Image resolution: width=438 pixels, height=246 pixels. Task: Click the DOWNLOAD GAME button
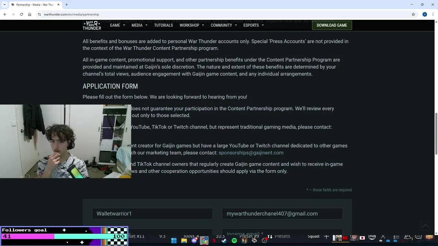point(332,25)
